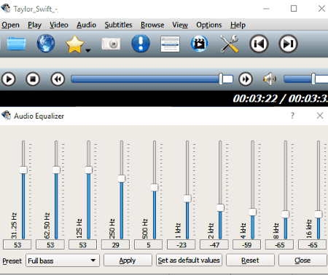Open the Subtitles menu
328x275 pixels.
(x=118, y=25)
